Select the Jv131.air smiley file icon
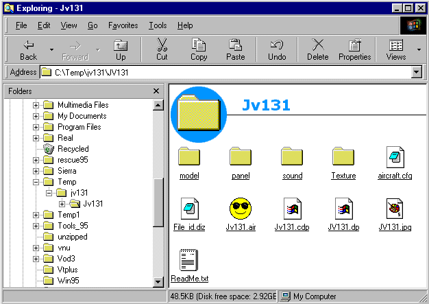The width and height of the screenshot is (429, 304). click(239, 207)
